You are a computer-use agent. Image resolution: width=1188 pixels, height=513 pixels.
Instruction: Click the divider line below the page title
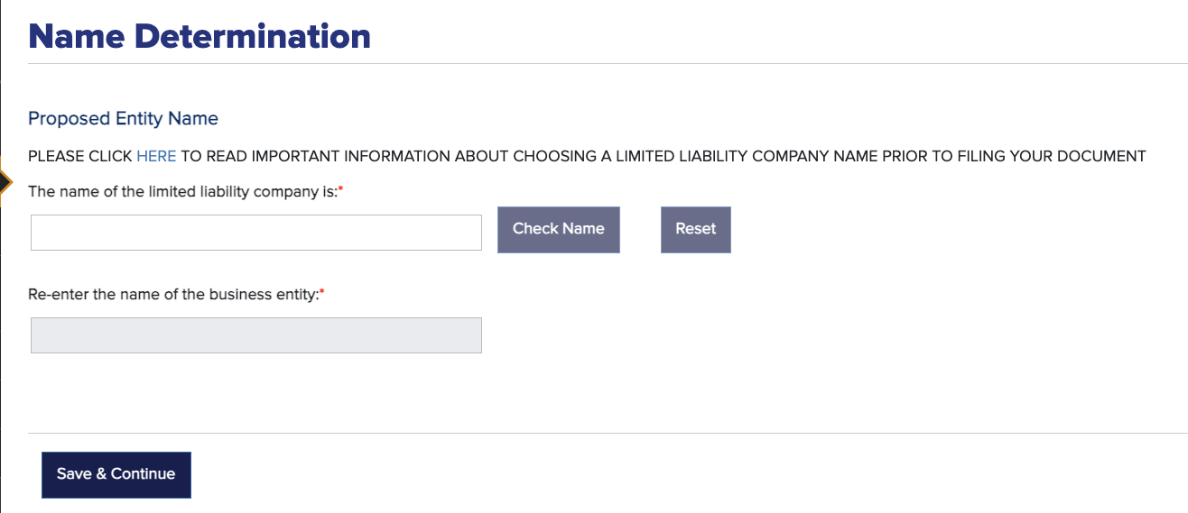point(608,63)
